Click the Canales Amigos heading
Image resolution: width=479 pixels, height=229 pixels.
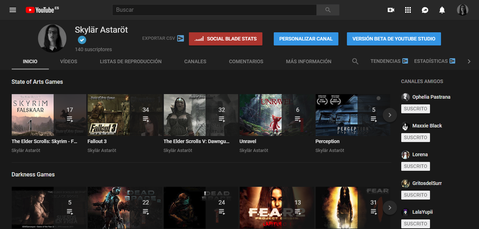click(422, 81)
